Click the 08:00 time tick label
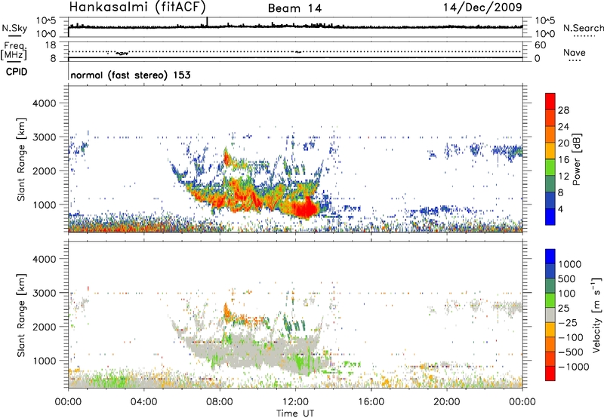The width and height of the screenshot is (604, 418). [x=220, y=402]
